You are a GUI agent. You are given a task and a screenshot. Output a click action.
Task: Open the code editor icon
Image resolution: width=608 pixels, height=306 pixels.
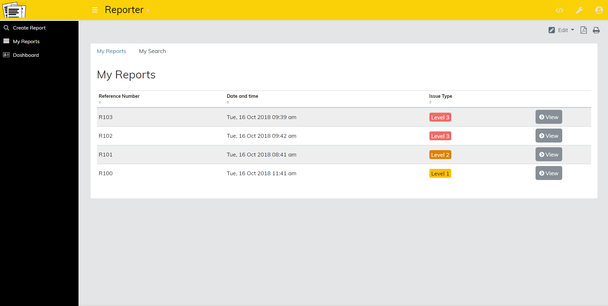click(x=559, y=10)
